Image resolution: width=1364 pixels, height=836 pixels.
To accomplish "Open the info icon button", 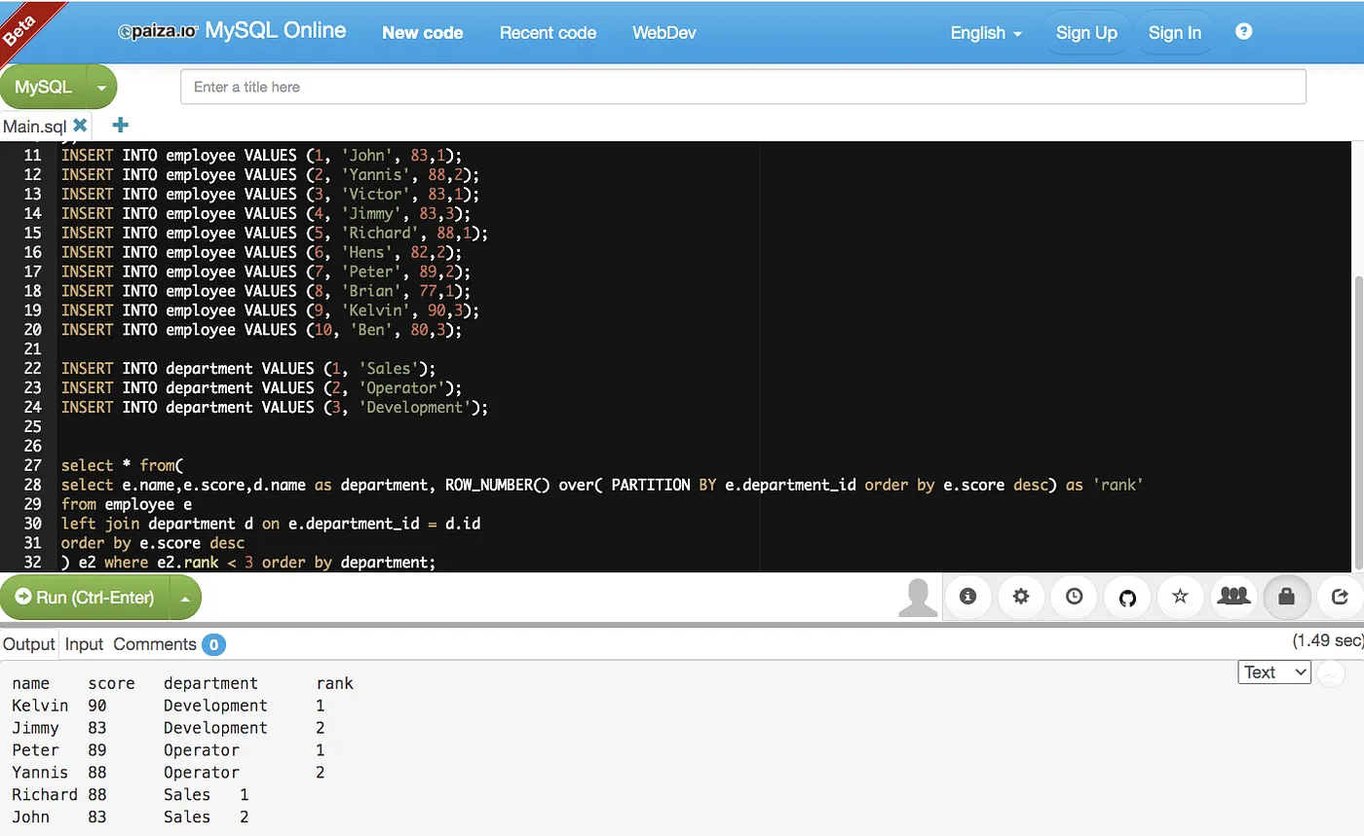I will point(967,597).
